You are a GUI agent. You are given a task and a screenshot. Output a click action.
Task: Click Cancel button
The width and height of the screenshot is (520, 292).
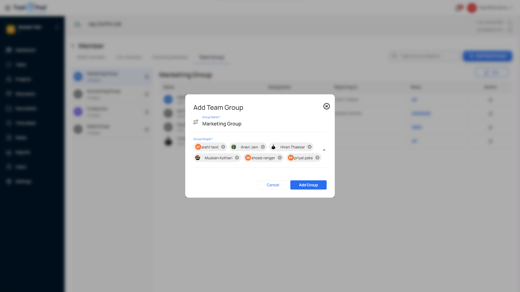pyautogui.click(x=273, y=185)
